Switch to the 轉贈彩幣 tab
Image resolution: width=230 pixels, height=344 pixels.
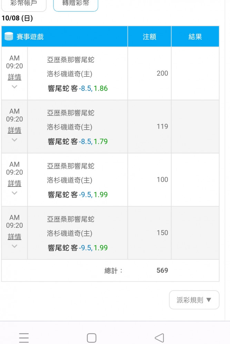pos(76,4)
